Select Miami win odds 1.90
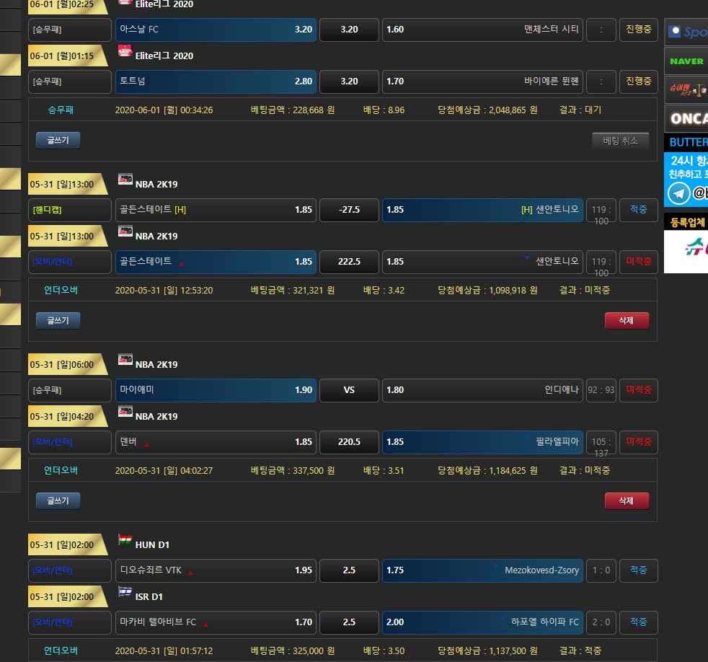This screenshot has width=708, height=662. click(x=216, y=390)
